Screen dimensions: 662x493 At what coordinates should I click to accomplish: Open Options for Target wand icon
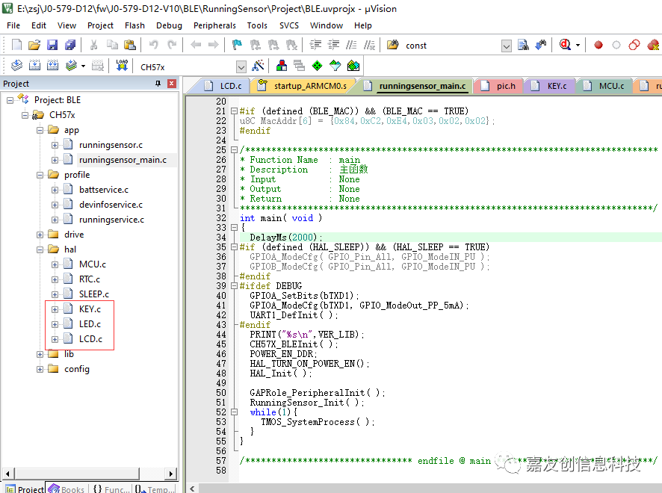tap(258, 66)
